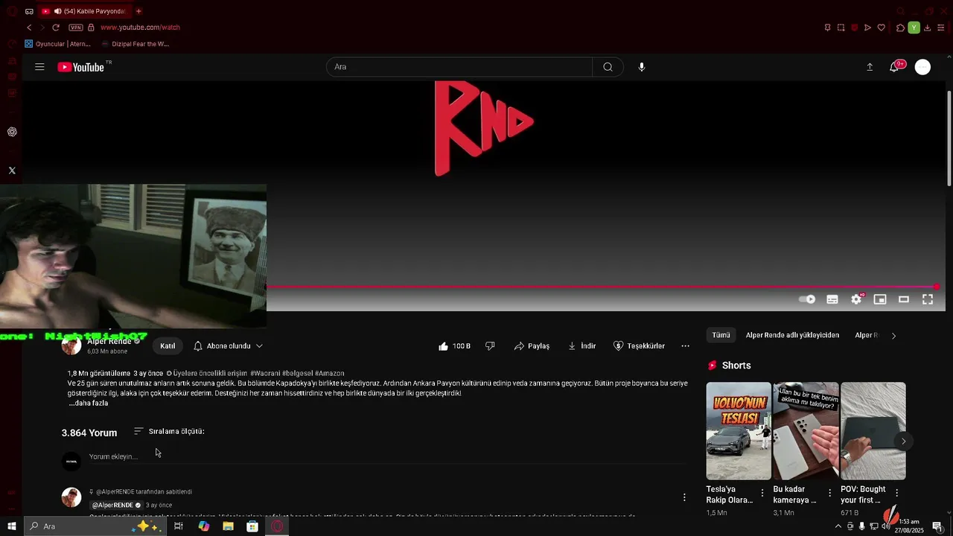
Task: Open the #Amazon hashtag link
Action: tap(329, 374)
